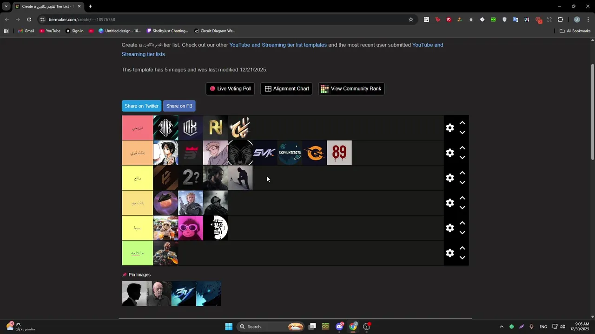This screenshot has height=334, width=595.
Task: Click the green bottom tier label
Action: click(137, 253)
